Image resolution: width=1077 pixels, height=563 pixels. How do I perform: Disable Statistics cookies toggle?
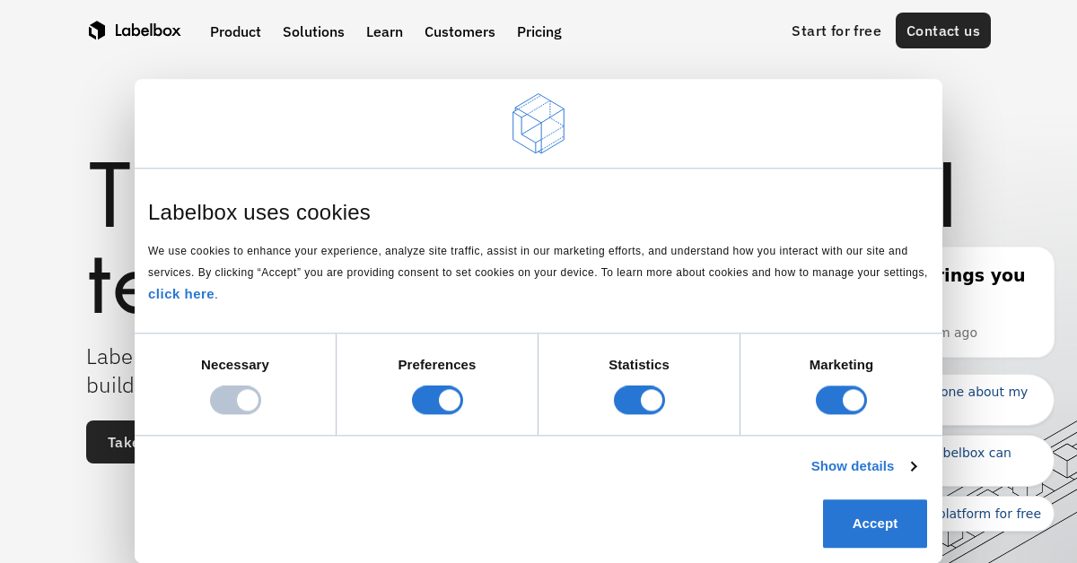tap(639, 400)
